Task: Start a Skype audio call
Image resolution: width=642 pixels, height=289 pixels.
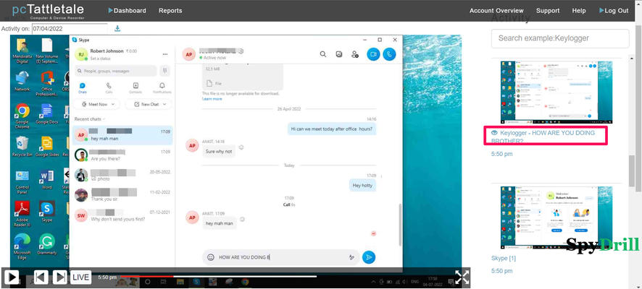Action: click(390, 54)
